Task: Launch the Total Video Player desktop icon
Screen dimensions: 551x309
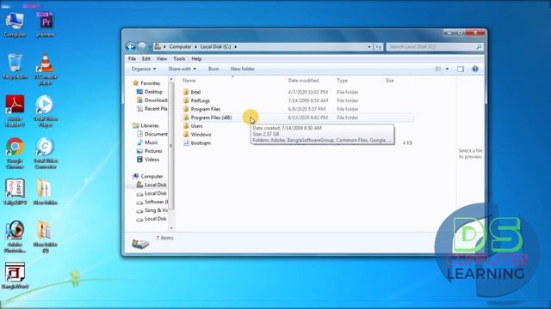Action: pos(46,111)
